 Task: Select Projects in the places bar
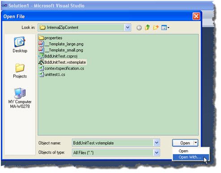point(20,71)
